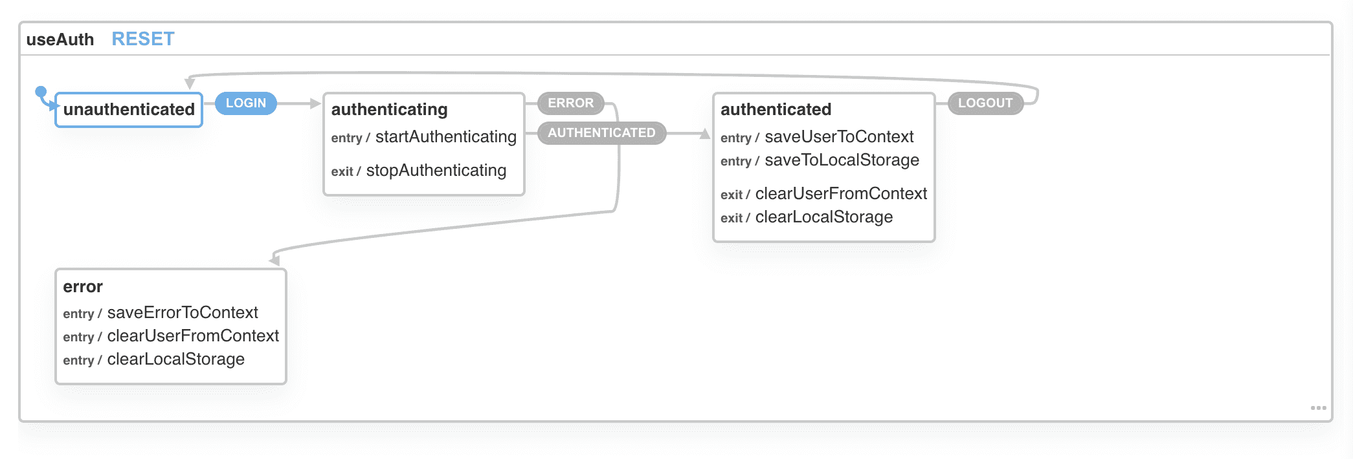This screenshot has width=1353, height=459.
Task: Select the unauthenticated state node
Action: 129,109
